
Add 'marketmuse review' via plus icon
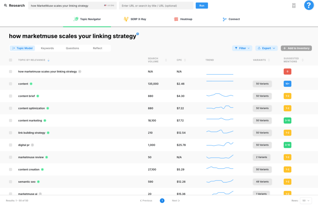pyautogui.click(x=47, y=157)
